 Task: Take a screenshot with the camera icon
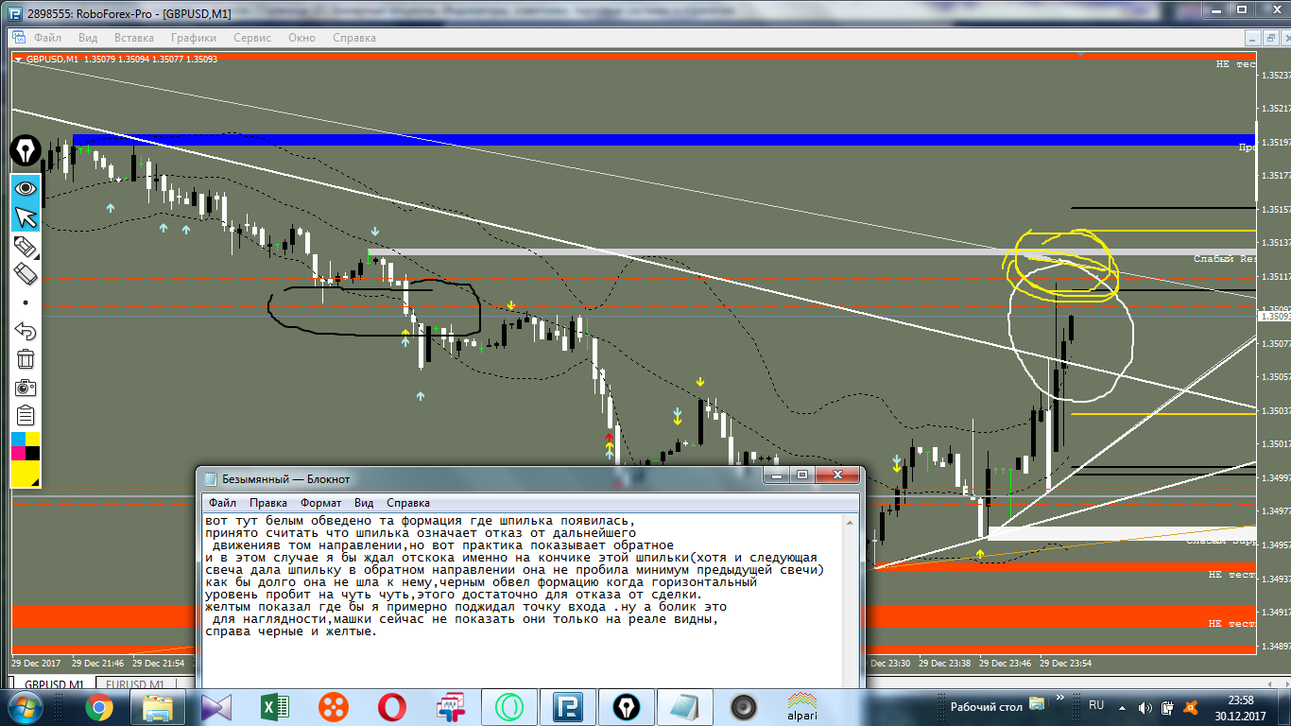coord(26,388)
